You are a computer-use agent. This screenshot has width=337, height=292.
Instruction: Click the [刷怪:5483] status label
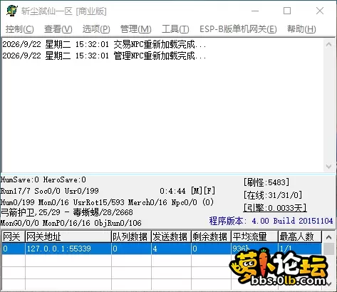click(266, 182)
